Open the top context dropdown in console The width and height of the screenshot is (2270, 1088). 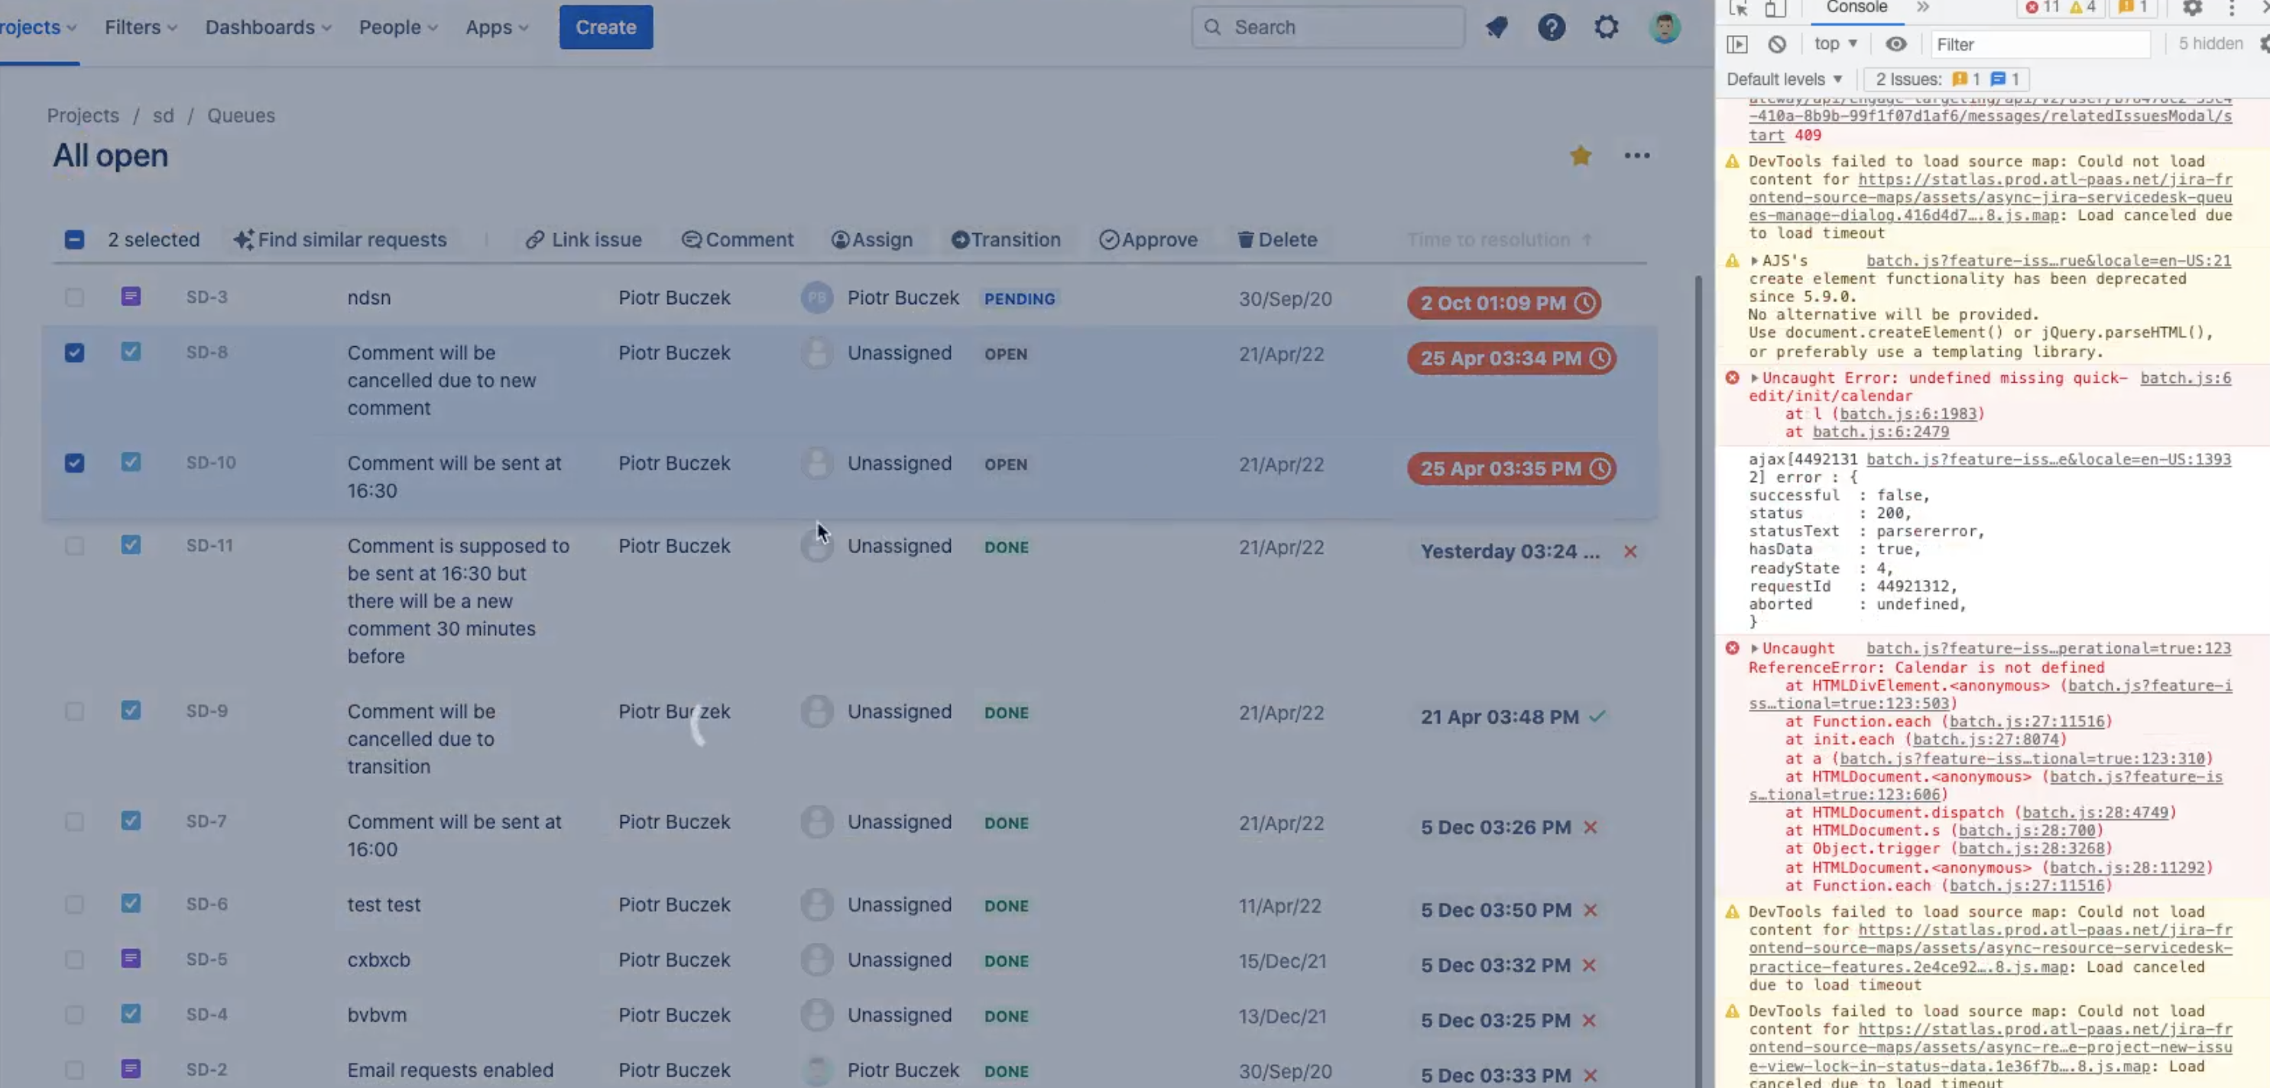[x=1836, y=44]
